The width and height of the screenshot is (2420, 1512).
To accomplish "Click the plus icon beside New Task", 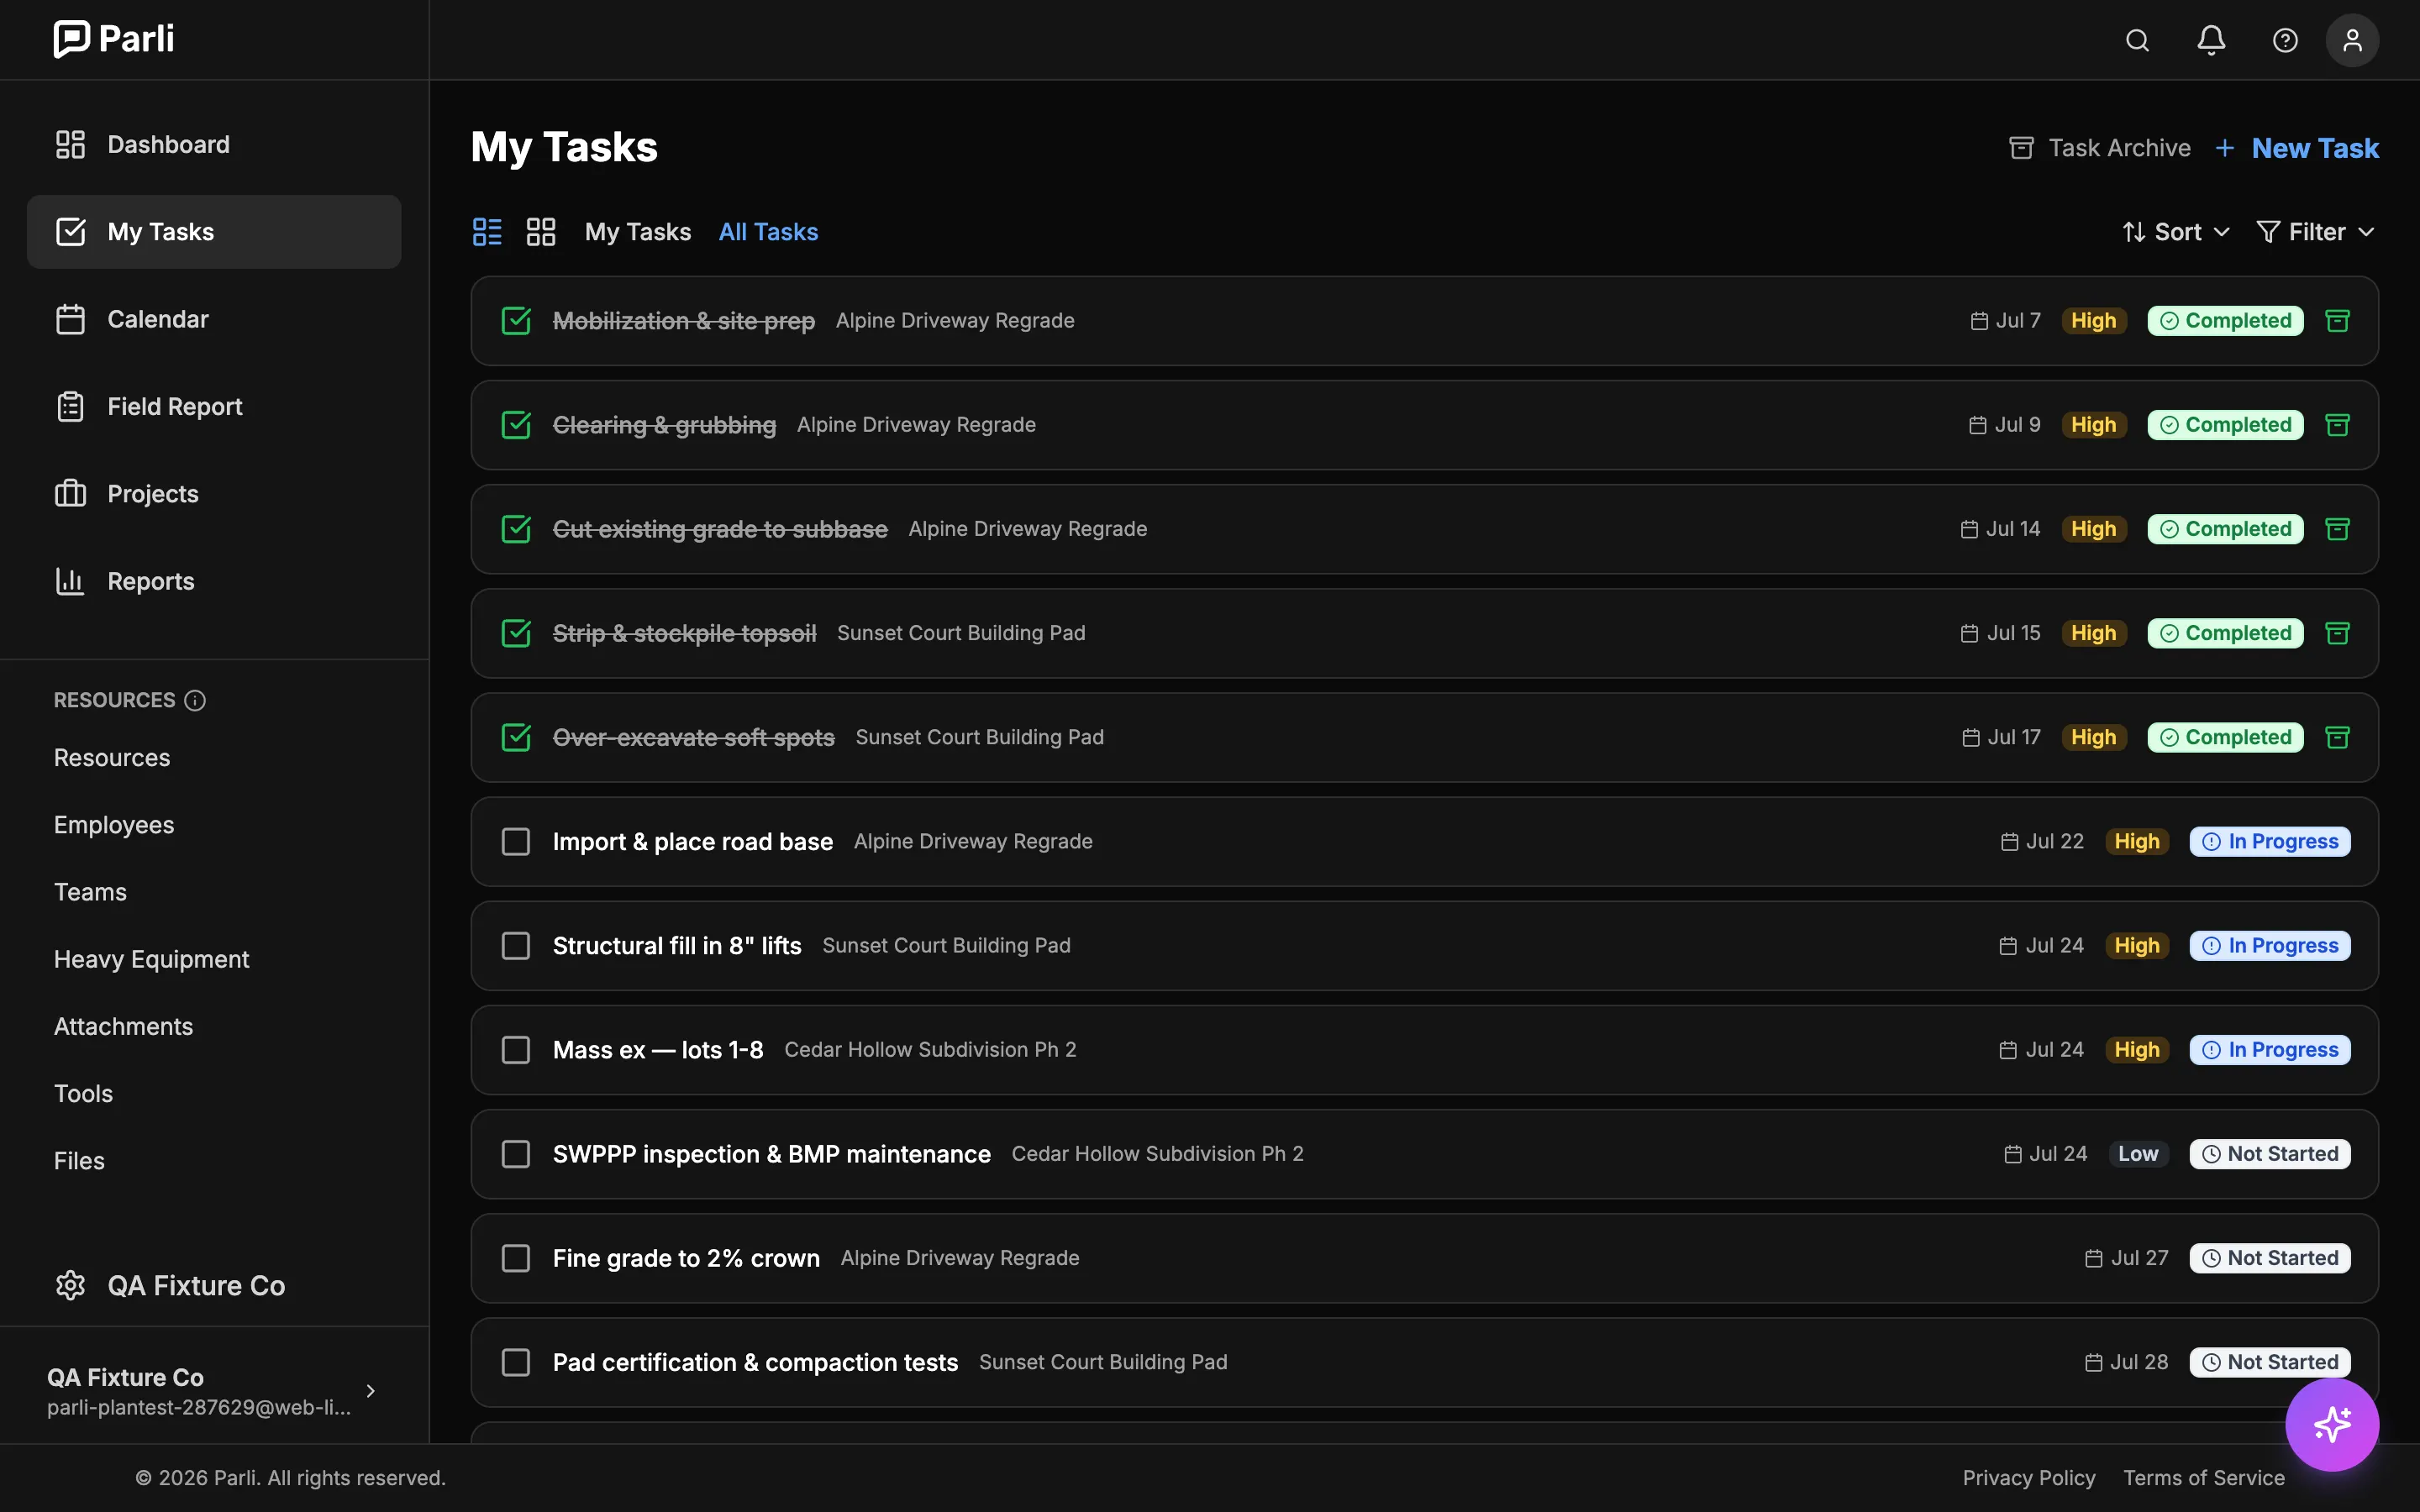I will coord(2225,148).
